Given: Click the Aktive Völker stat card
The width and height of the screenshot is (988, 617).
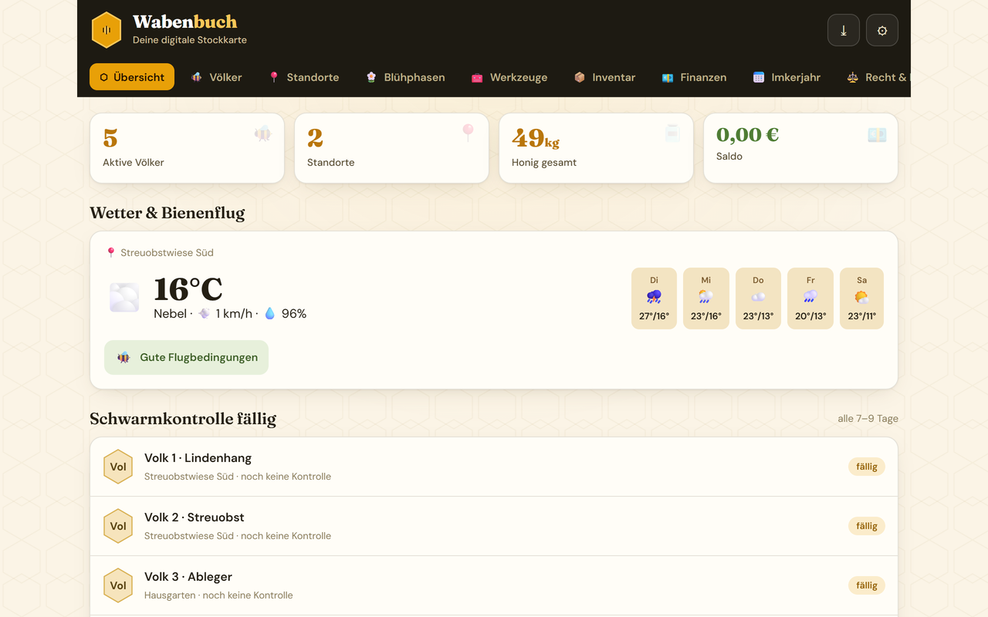Looking at the screenshot, I should [x=187, y=148].
